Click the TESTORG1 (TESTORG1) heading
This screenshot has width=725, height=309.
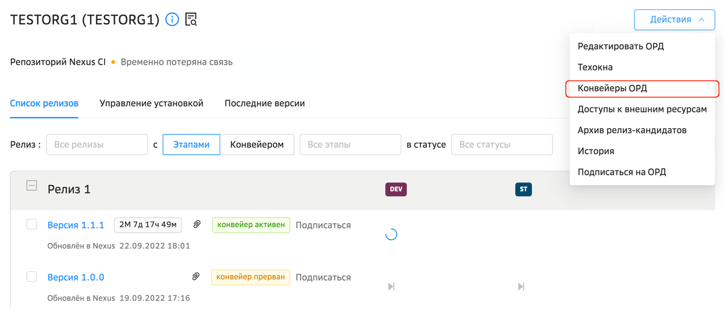point(85,20)
